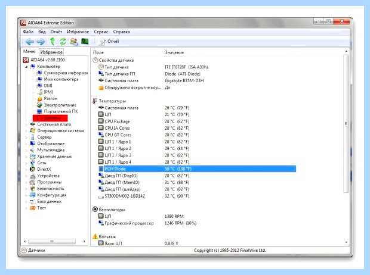This screenshot has width=370, height=275.
Task: Collapse the Компьютер tree node
Action: (26, 67)
